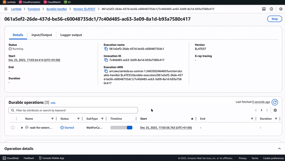
Task: Switch to the Input/Output tab
Action: [42, 35]
